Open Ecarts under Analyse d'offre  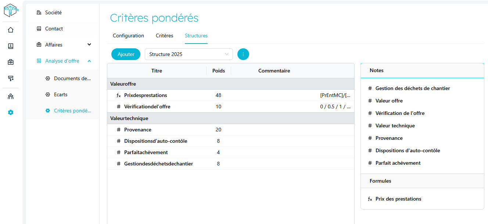[61, 94]
